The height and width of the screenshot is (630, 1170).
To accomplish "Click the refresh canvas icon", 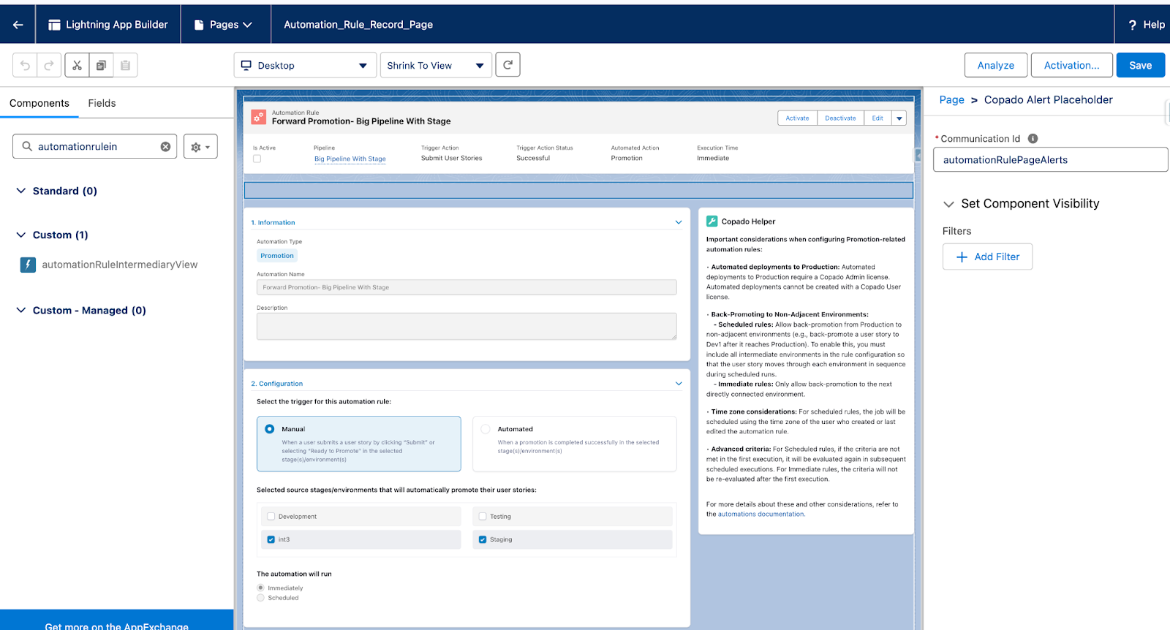I will tap(508, 65).
